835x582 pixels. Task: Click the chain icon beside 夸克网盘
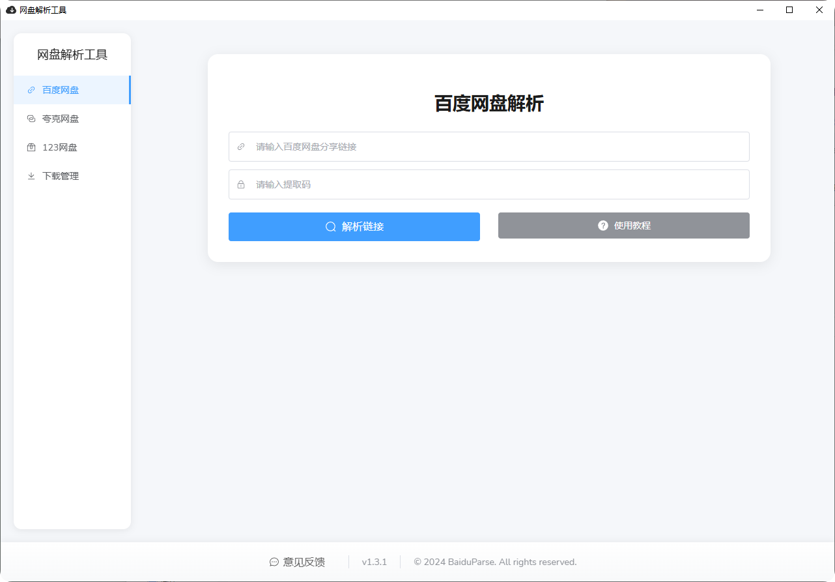coord(31,119)
